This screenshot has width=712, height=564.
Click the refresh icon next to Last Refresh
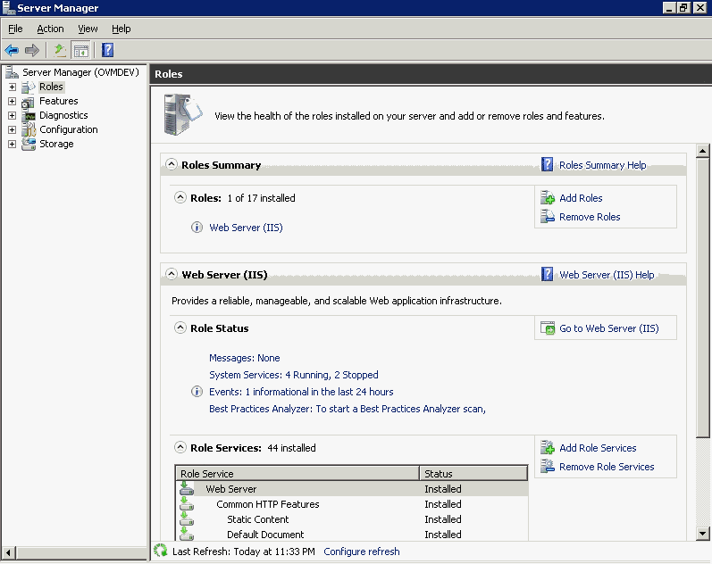tap(160, 551)
